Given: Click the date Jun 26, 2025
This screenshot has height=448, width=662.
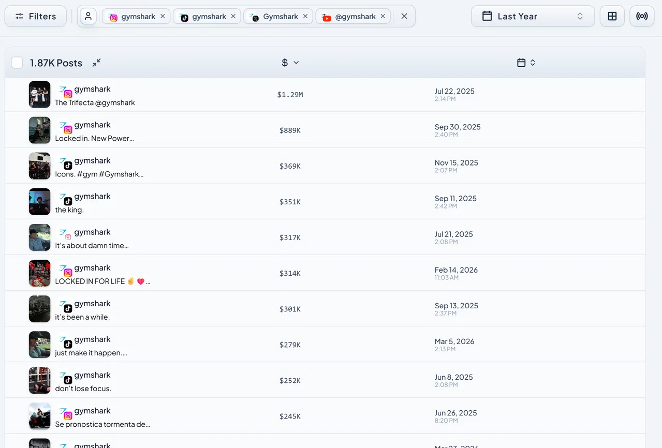Looking at the screenshot, I should point(456,412).
